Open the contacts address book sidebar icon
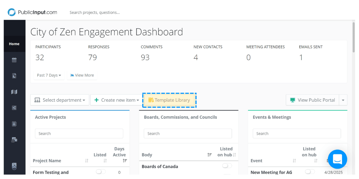The width and height of the screenshot is (359, 179). [14, 124]
